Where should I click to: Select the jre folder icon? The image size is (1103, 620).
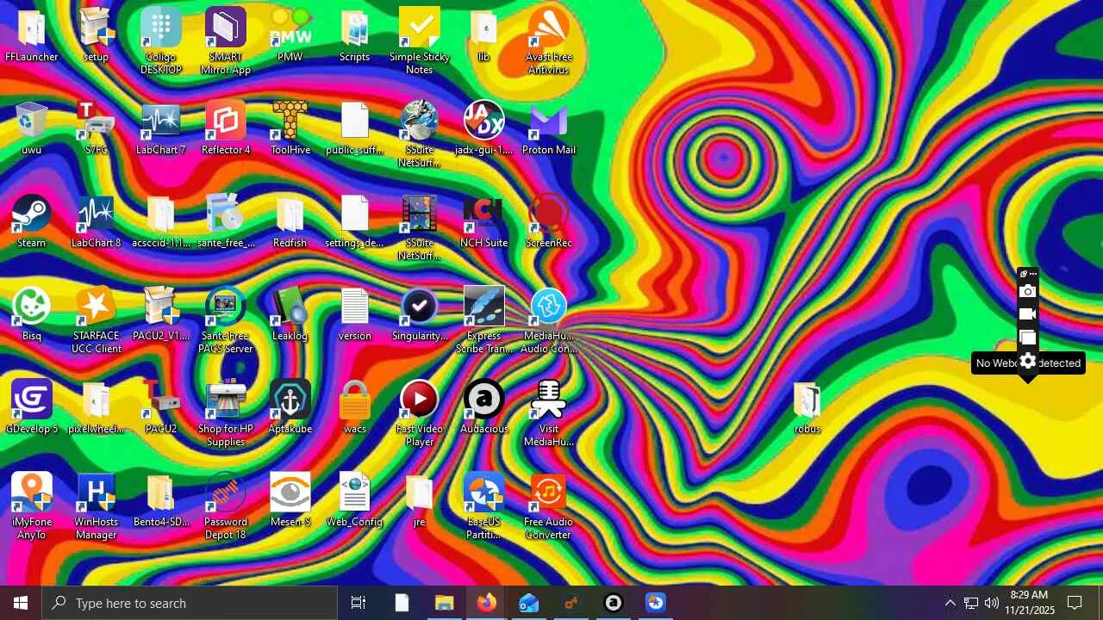420,500
